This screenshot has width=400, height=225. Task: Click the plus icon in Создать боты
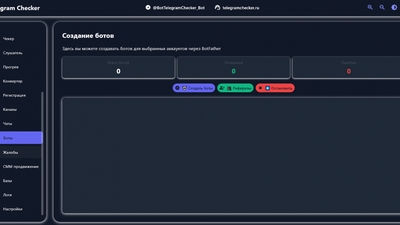coord(177,88)
